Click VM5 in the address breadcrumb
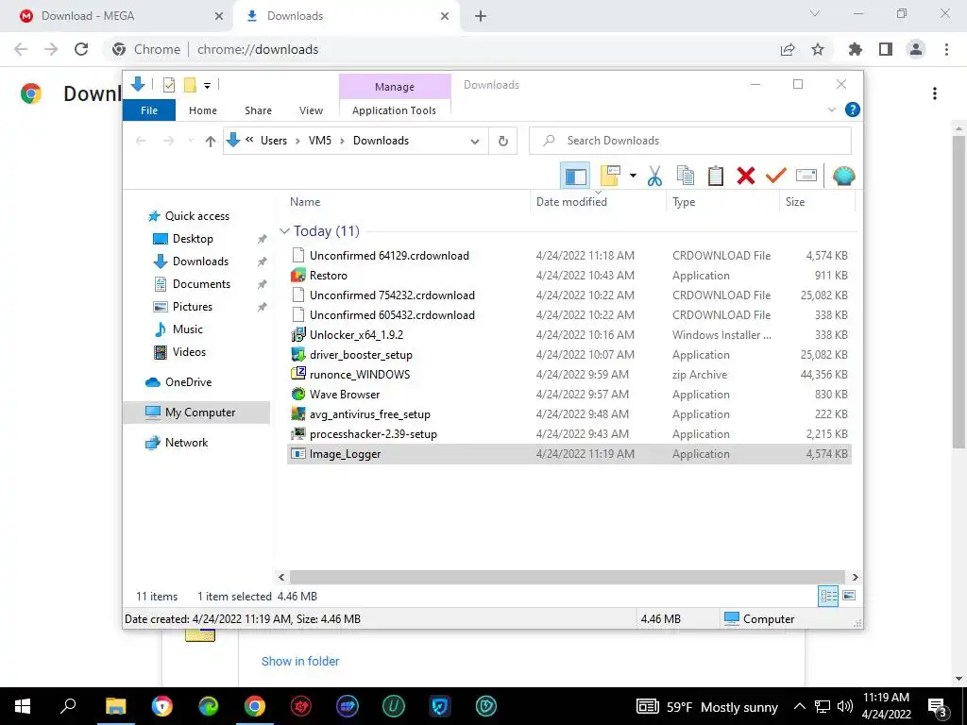This screenshot has height=725, width=967. point(320,141)
